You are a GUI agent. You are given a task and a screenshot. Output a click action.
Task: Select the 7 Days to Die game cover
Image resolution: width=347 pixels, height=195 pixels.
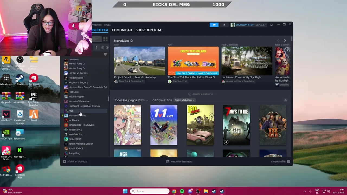(x=236, y=125)
